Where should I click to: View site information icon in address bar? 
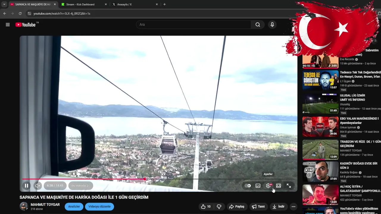click(x=29, y=13)
